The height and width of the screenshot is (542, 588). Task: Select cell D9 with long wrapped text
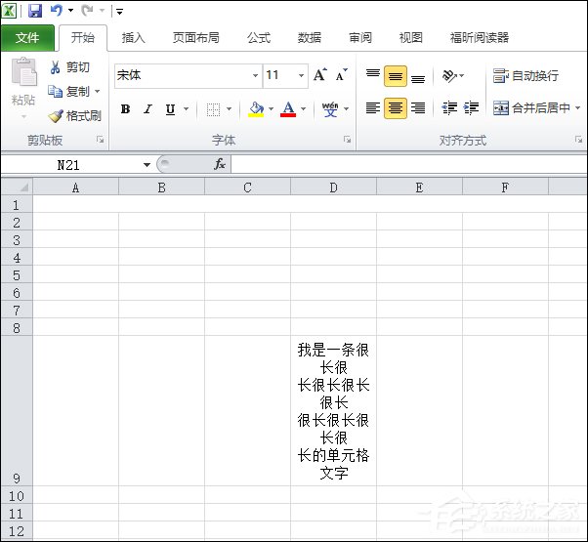tap(333, 410)
